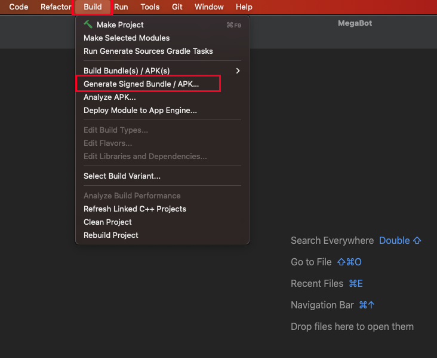Click the ⌘F9 shortcut label
437x358 pixels.
pos(233,25)
